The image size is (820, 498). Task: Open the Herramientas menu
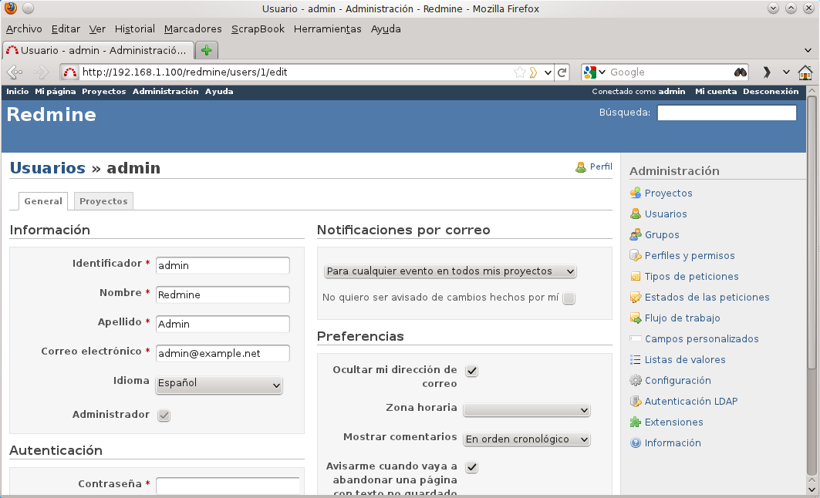tap(327, 29)
